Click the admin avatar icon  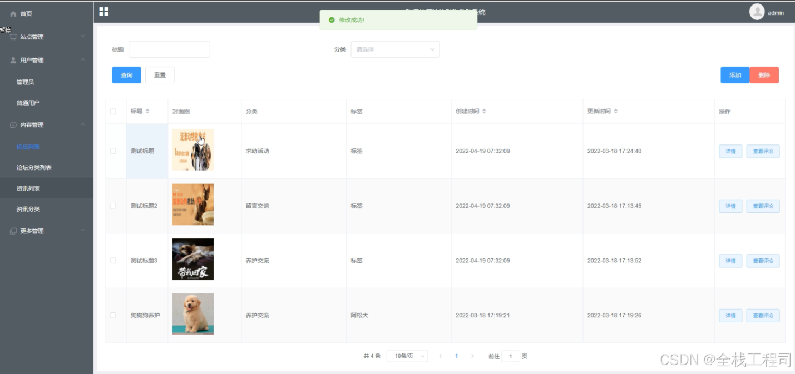pyautogui.click(x=757, y=12)
